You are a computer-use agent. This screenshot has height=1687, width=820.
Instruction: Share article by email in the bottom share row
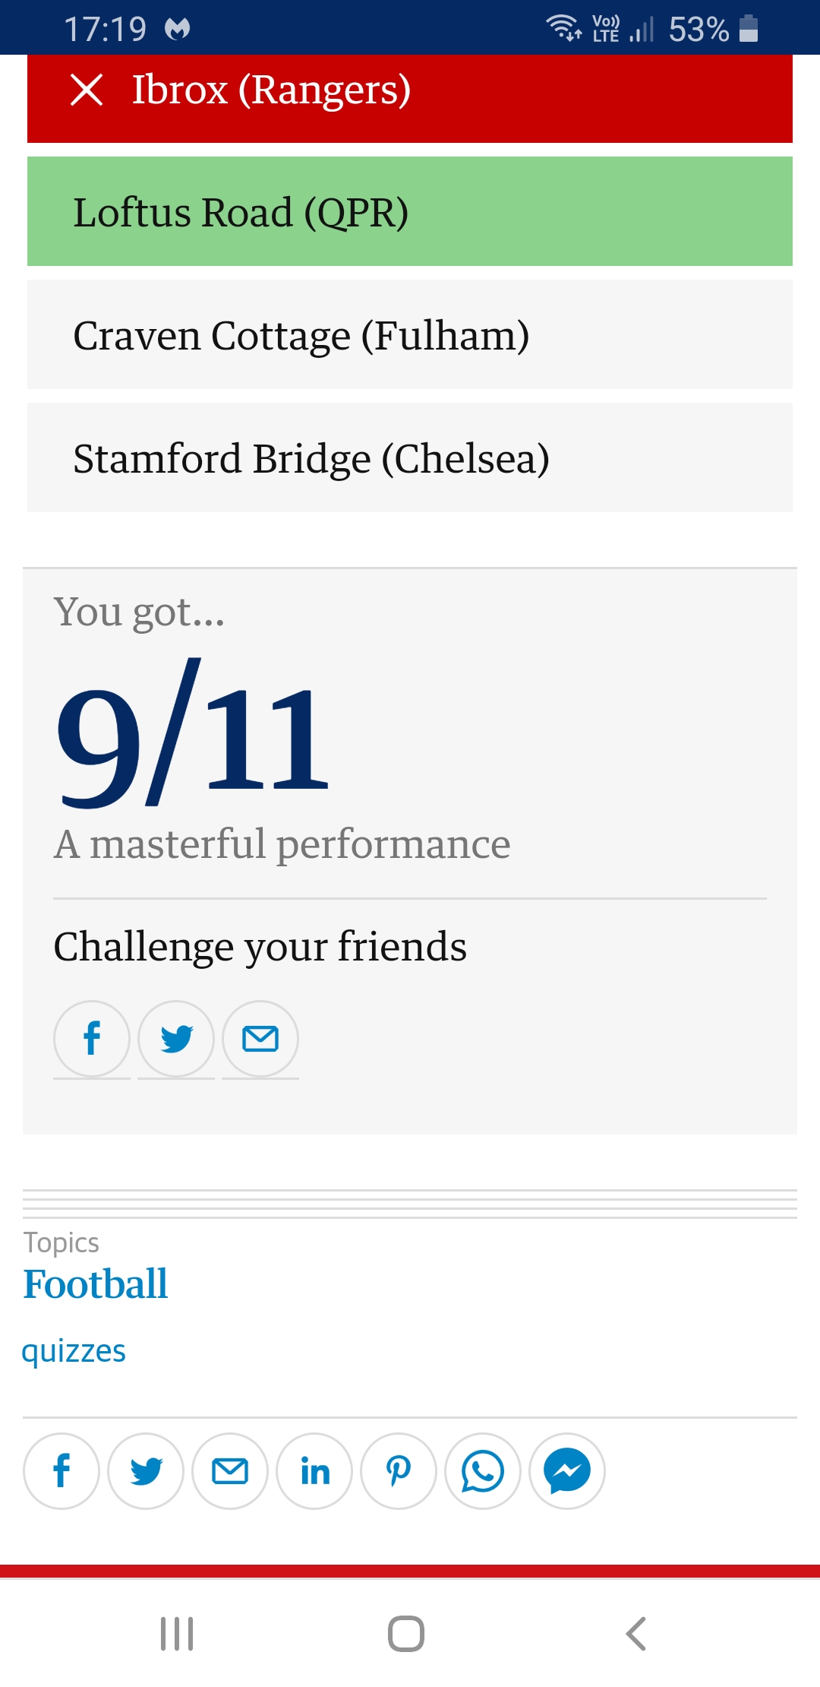(x=230, y=1471)
